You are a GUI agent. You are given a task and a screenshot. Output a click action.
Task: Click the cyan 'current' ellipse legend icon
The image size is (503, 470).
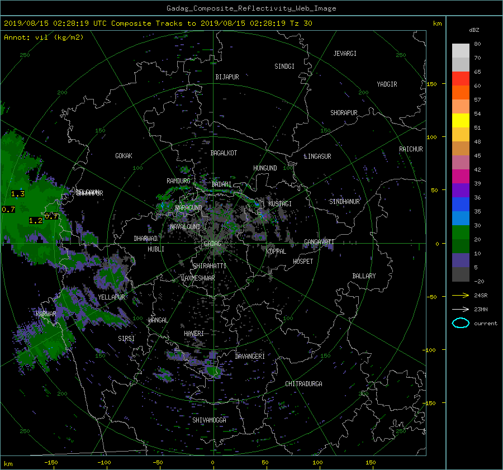coord(461,323)
